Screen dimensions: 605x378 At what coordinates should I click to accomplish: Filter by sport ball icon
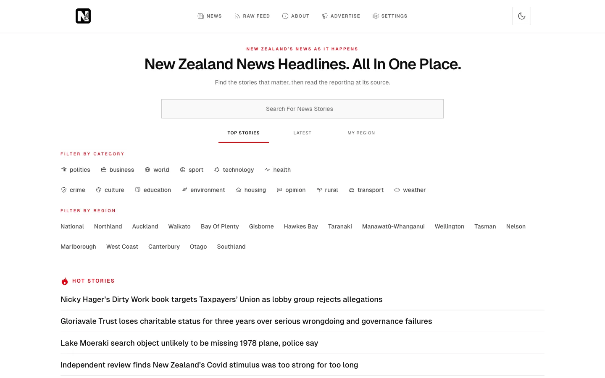point(183,170)
